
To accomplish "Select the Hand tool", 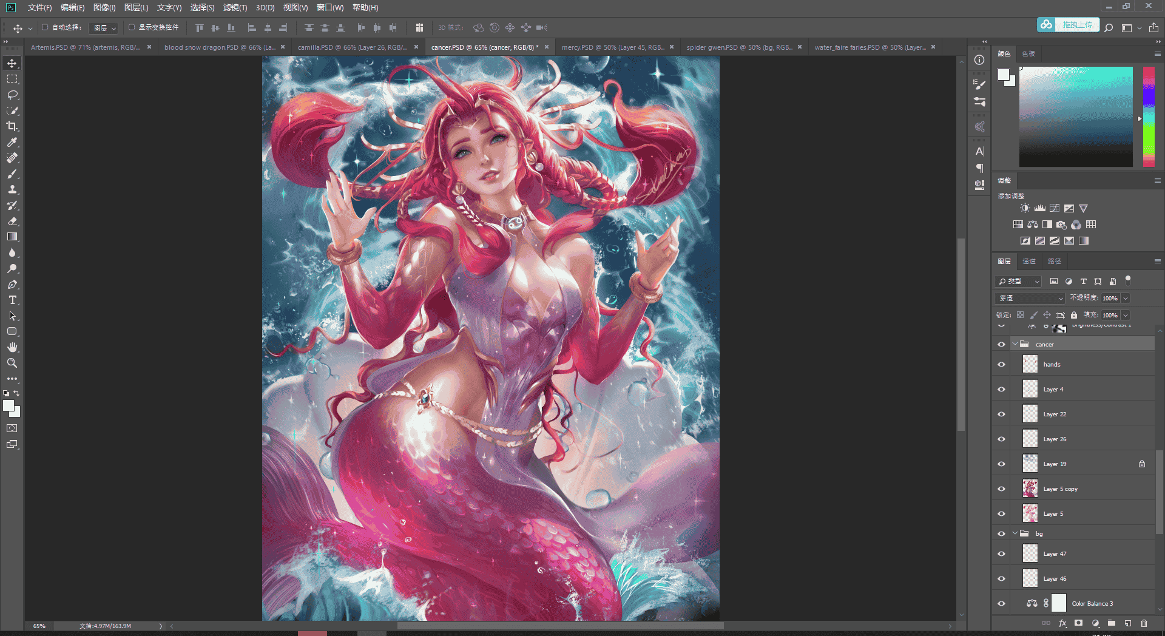I will click(x=12, y=347).
